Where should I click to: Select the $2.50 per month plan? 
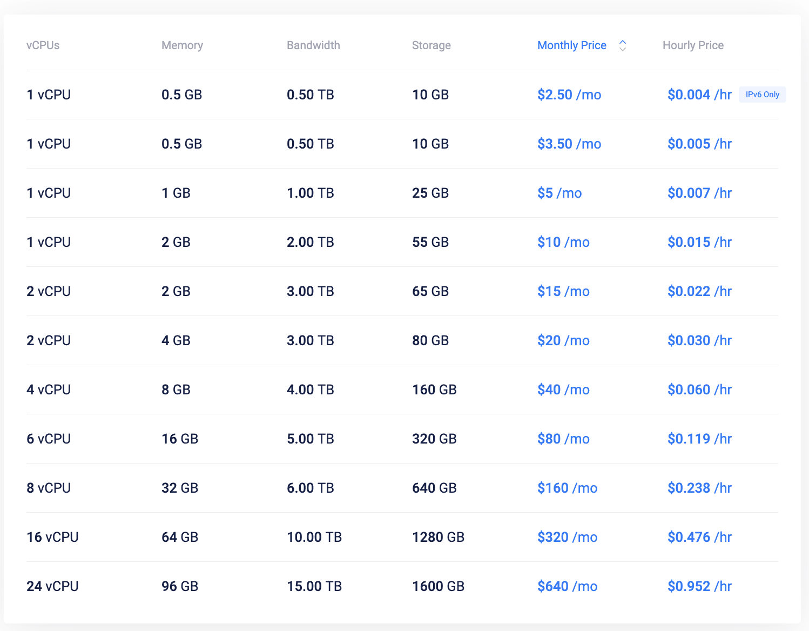(569, 94)
